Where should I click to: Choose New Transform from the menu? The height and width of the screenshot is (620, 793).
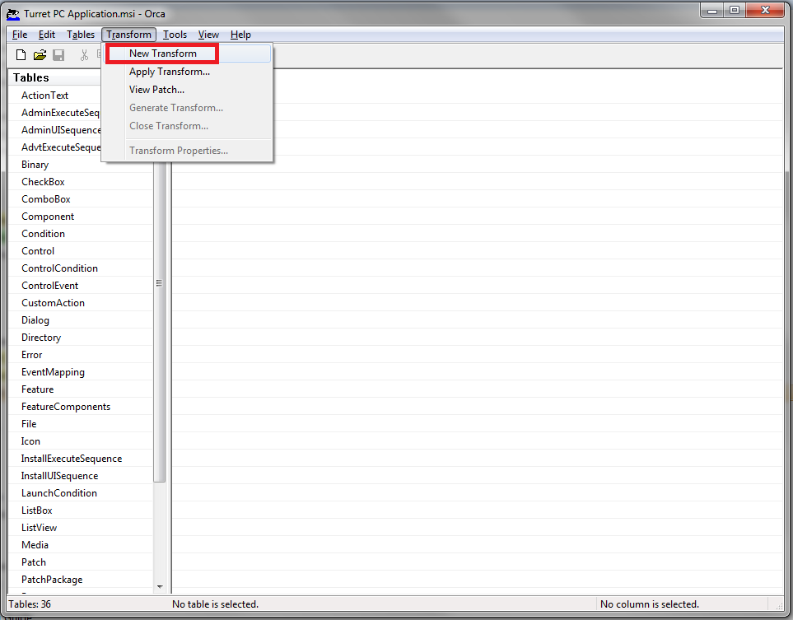point(163,54)
